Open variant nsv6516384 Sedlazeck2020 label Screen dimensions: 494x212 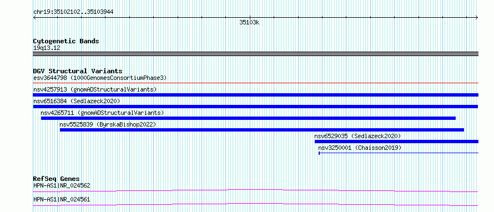coord(77,101)
